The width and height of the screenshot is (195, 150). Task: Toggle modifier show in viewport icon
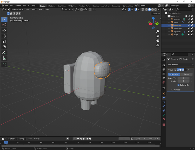[180, 70]
